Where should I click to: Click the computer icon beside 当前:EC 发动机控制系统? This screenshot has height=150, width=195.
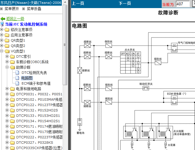(x=2, y=24)
